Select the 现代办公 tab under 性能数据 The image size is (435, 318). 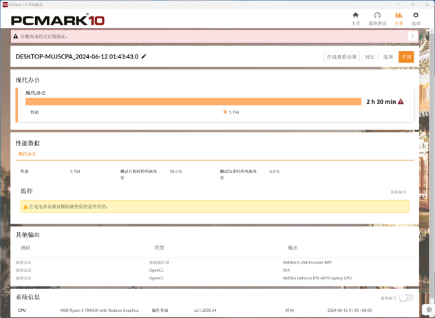tap(28, 153)
